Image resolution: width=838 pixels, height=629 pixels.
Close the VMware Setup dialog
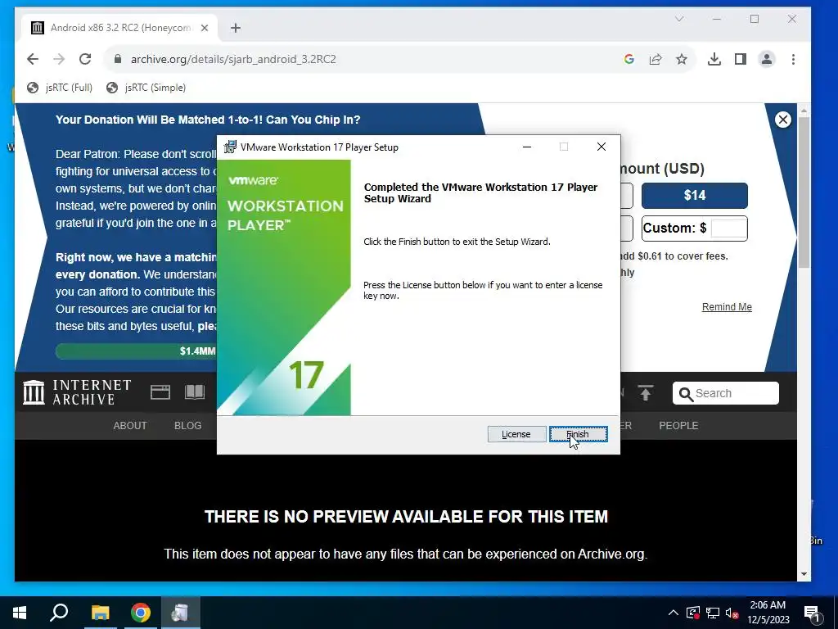coord(601,147)
